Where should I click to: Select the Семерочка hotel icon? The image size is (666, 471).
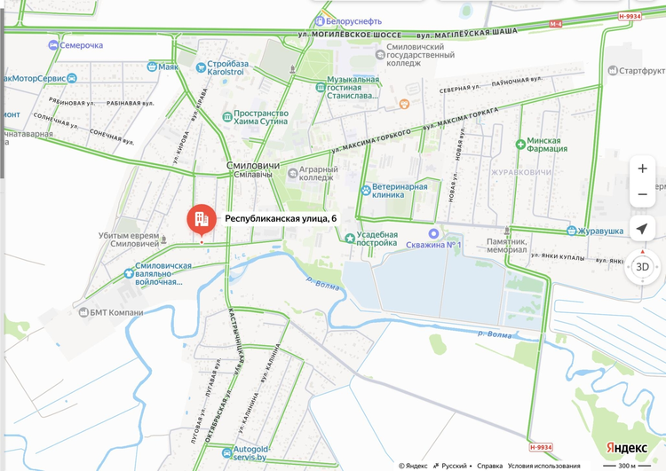53,45
